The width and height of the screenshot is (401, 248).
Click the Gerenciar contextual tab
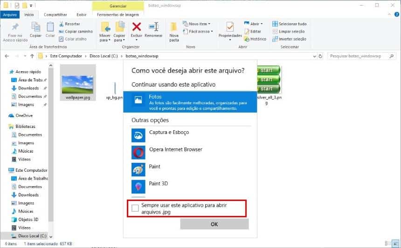tap(118, 6)
